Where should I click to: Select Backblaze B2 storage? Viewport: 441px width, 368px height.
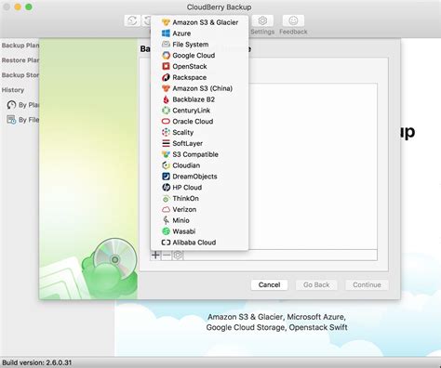[x=199, y=99]
